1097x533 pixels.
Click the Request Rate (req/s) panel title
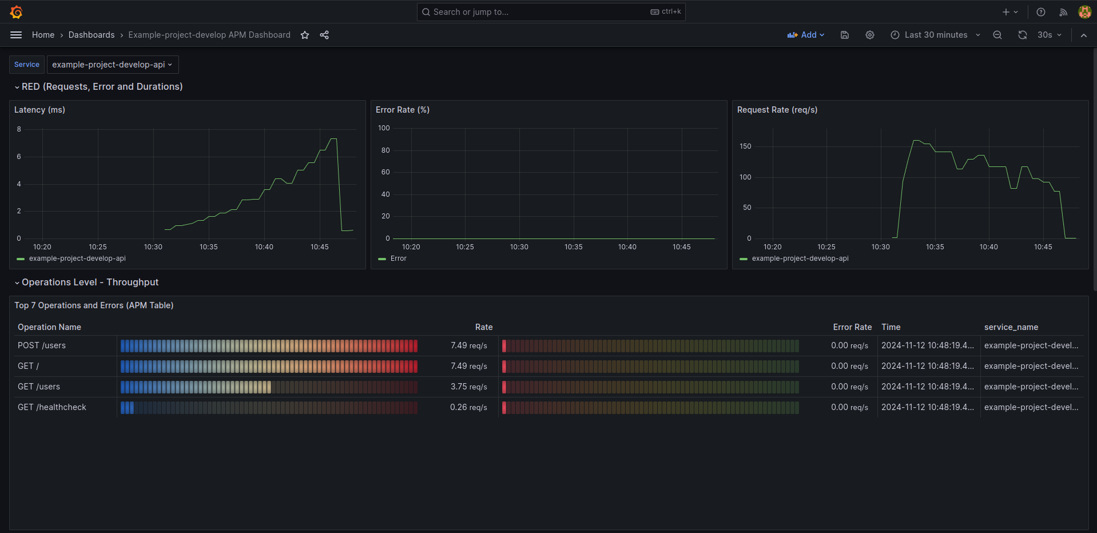[777, 110]
